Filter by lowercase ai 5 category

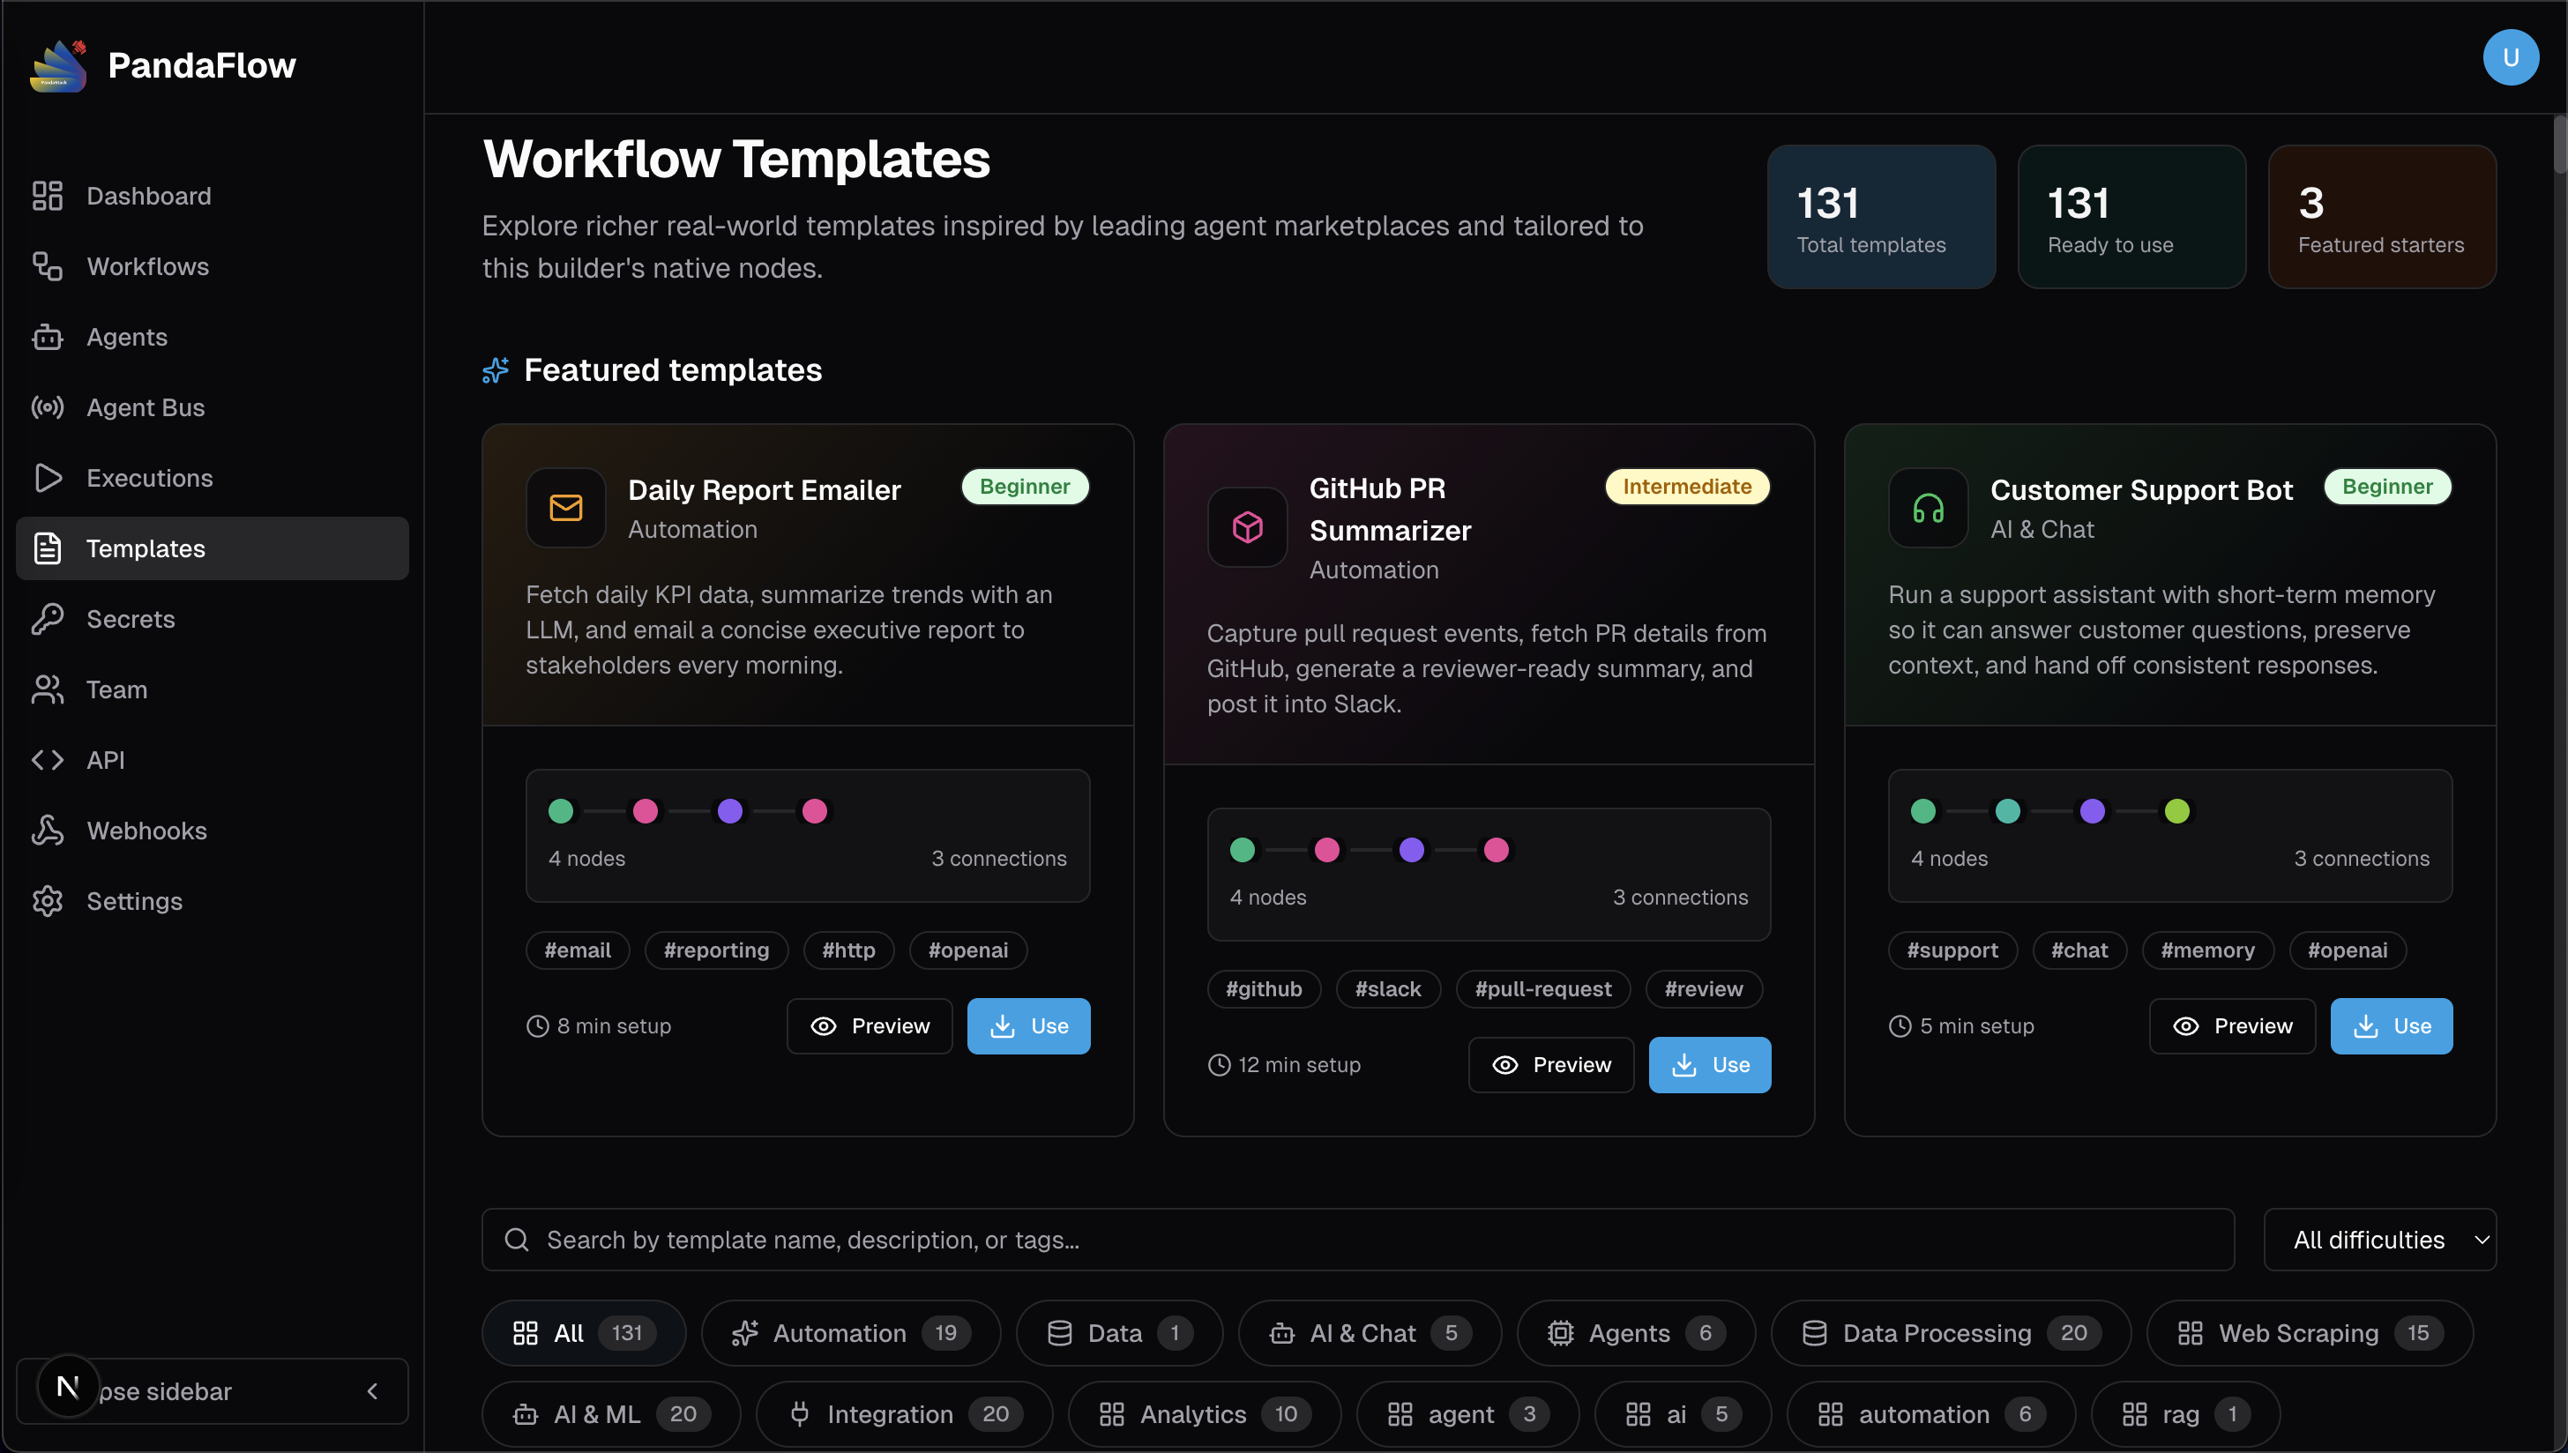[x=1683, y=1414]
